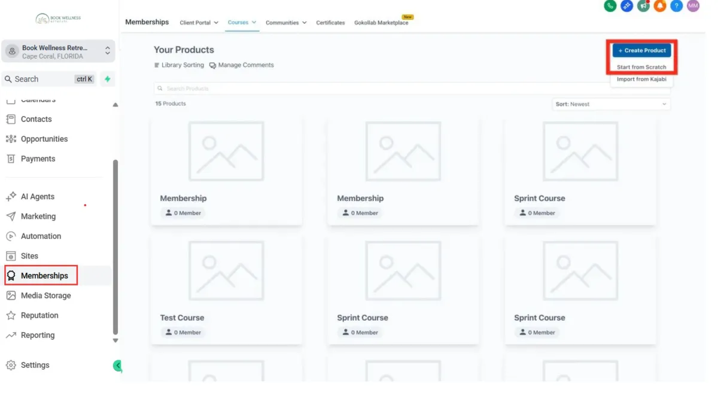
Task: Click the Payments sidebar icon
Action: (x=11, y=159)
